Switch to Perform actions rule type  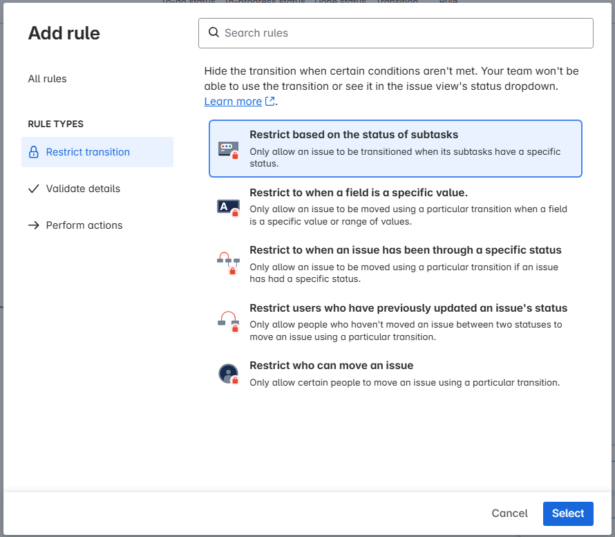point(84,225)
